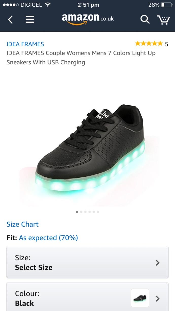Expand the Select Size dropdown
175x311 pixels.
coord(87,263)
